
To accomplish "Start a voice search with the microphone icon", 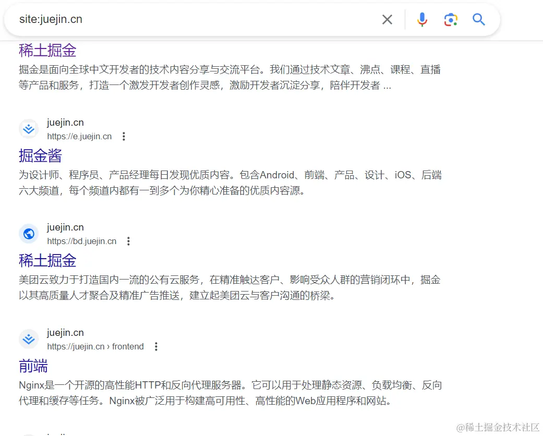I will click(x=422, y=19).
